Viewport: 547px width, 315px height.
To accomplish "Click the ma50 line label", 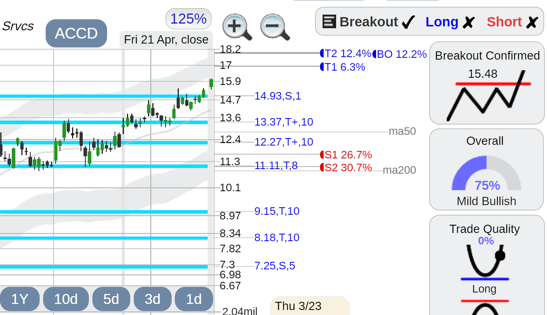I will tap(402, 131).
